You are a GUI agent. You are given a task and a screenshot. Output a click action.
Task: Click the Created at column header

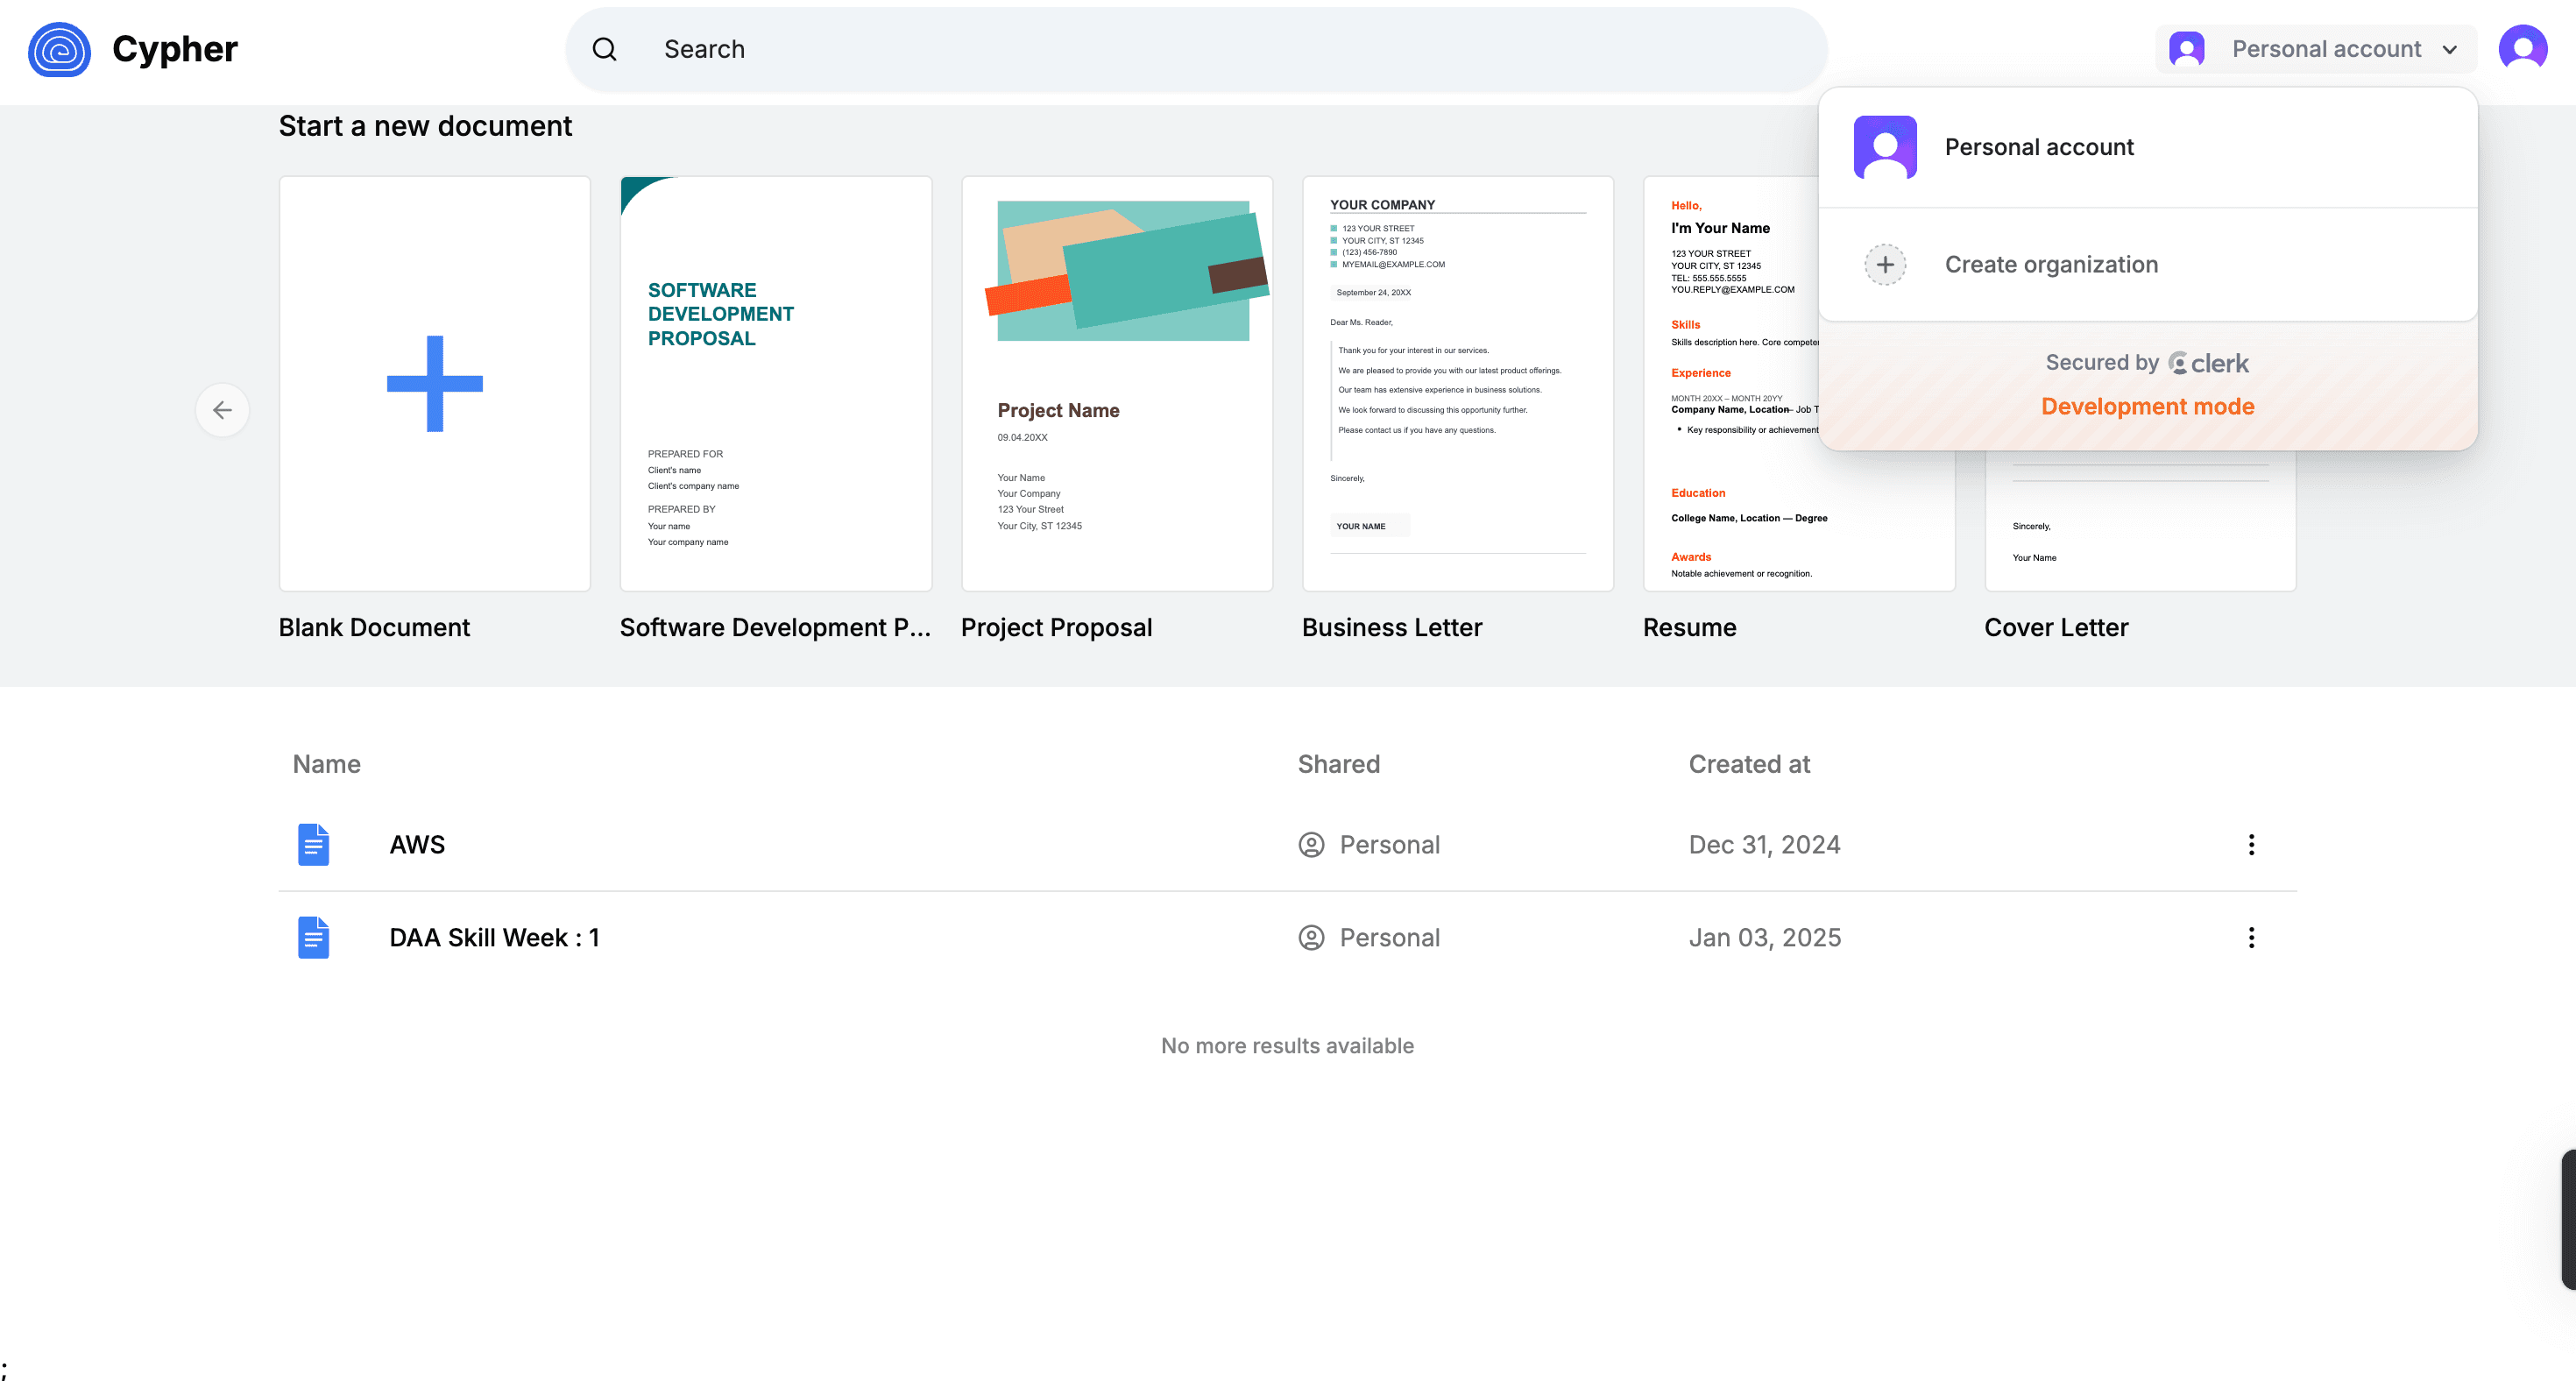(1749, 764)
